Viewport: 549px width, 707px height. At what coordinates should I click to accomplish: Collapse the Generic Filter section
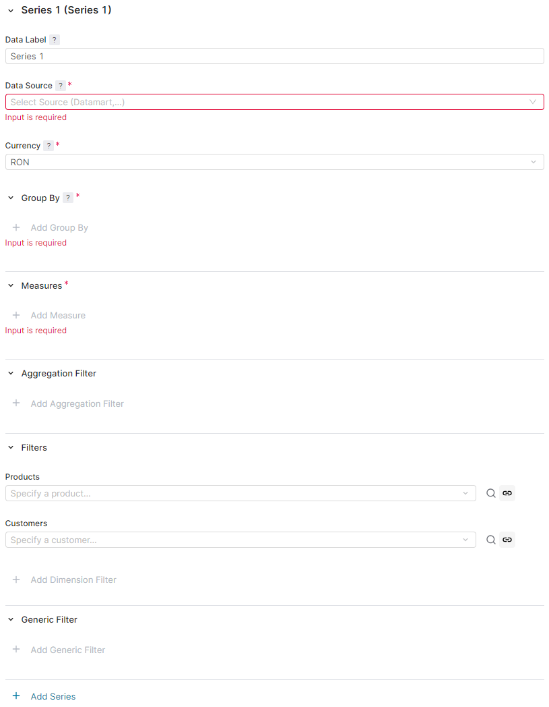tap(11, 620)
